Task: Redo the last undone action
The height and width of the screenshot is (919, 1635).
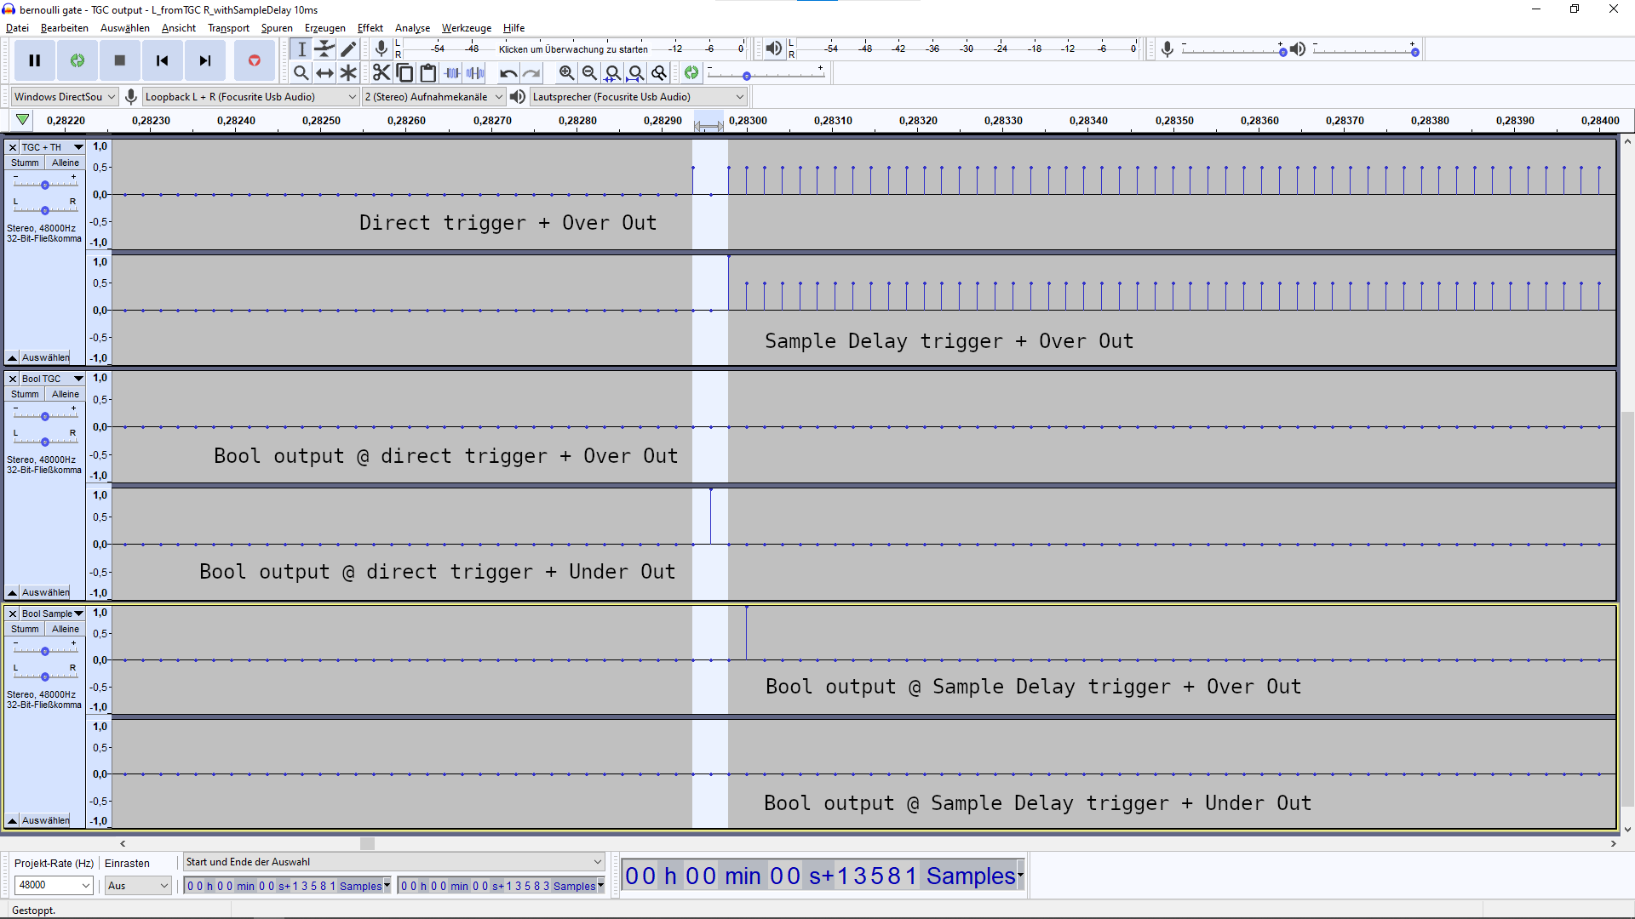Action: [531, 72]
